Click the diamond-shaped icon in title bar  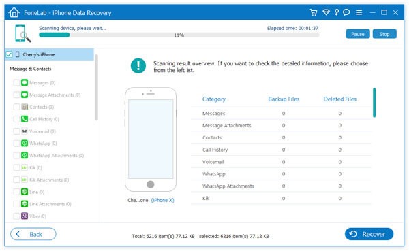[x=326, y=12]
